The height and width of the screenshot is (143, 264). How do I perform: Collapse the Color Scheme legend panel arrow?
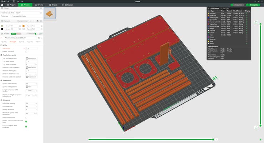209,8
